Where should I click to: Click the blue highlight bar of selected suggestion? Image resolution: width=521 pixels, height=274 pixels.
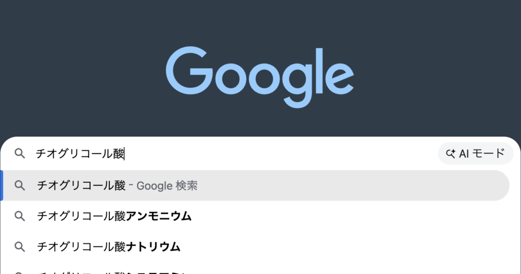click(x=2, y=185)
